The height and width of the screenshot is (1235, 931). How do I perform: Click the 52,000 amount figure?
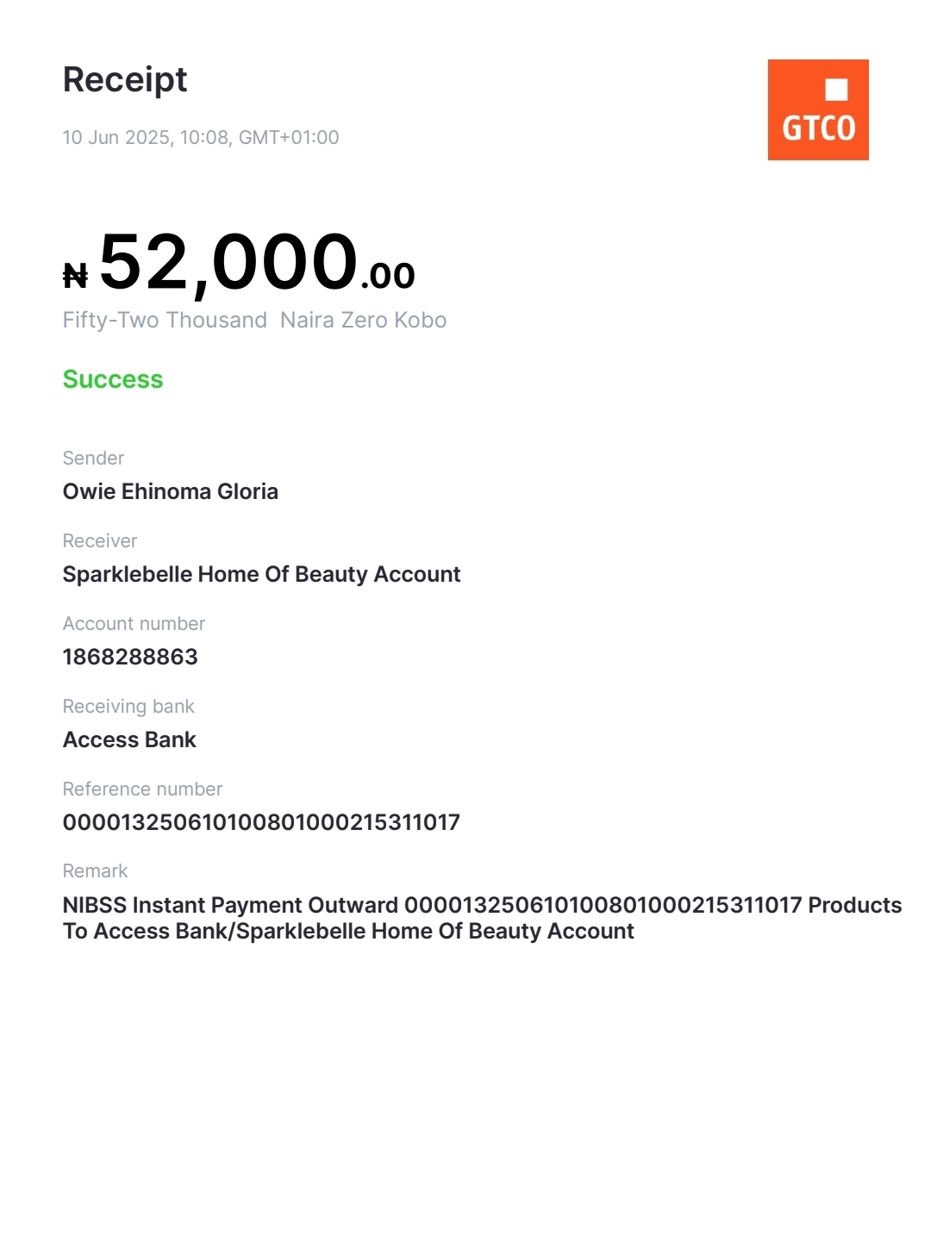tap(228, 262)
